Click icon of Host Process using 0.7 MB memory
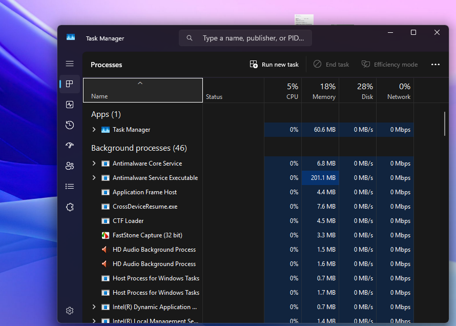 [105, 278]
